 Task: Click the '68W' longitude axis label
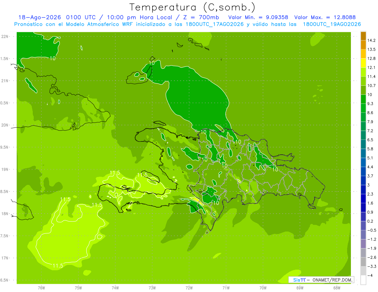point(337,288)
